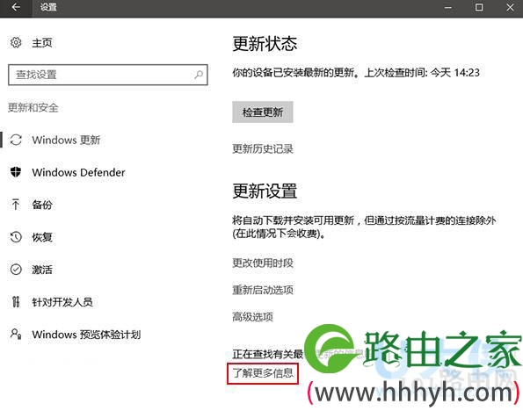Go to 主页 home

click(x=42, y=43)
